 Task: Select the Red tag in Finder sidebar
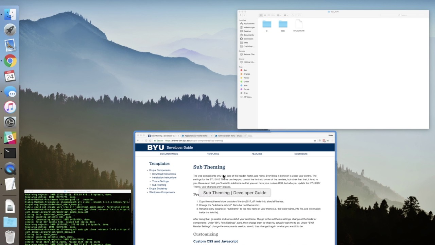(x=245, y=70)
